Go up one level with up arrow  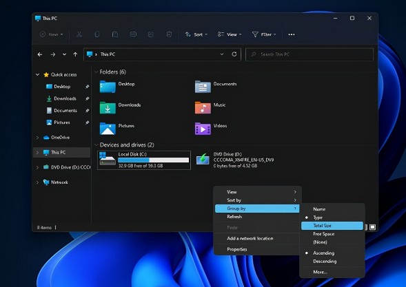[x=75, y=54]
